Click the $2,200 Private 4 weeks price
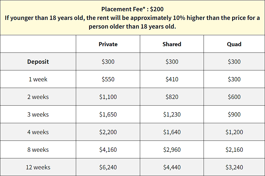This screenshot has width=265, height=176. tap(108, 132)
